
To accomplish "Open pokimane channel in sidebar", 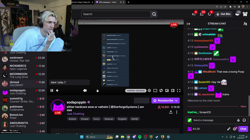I will (x=23, y=108).
